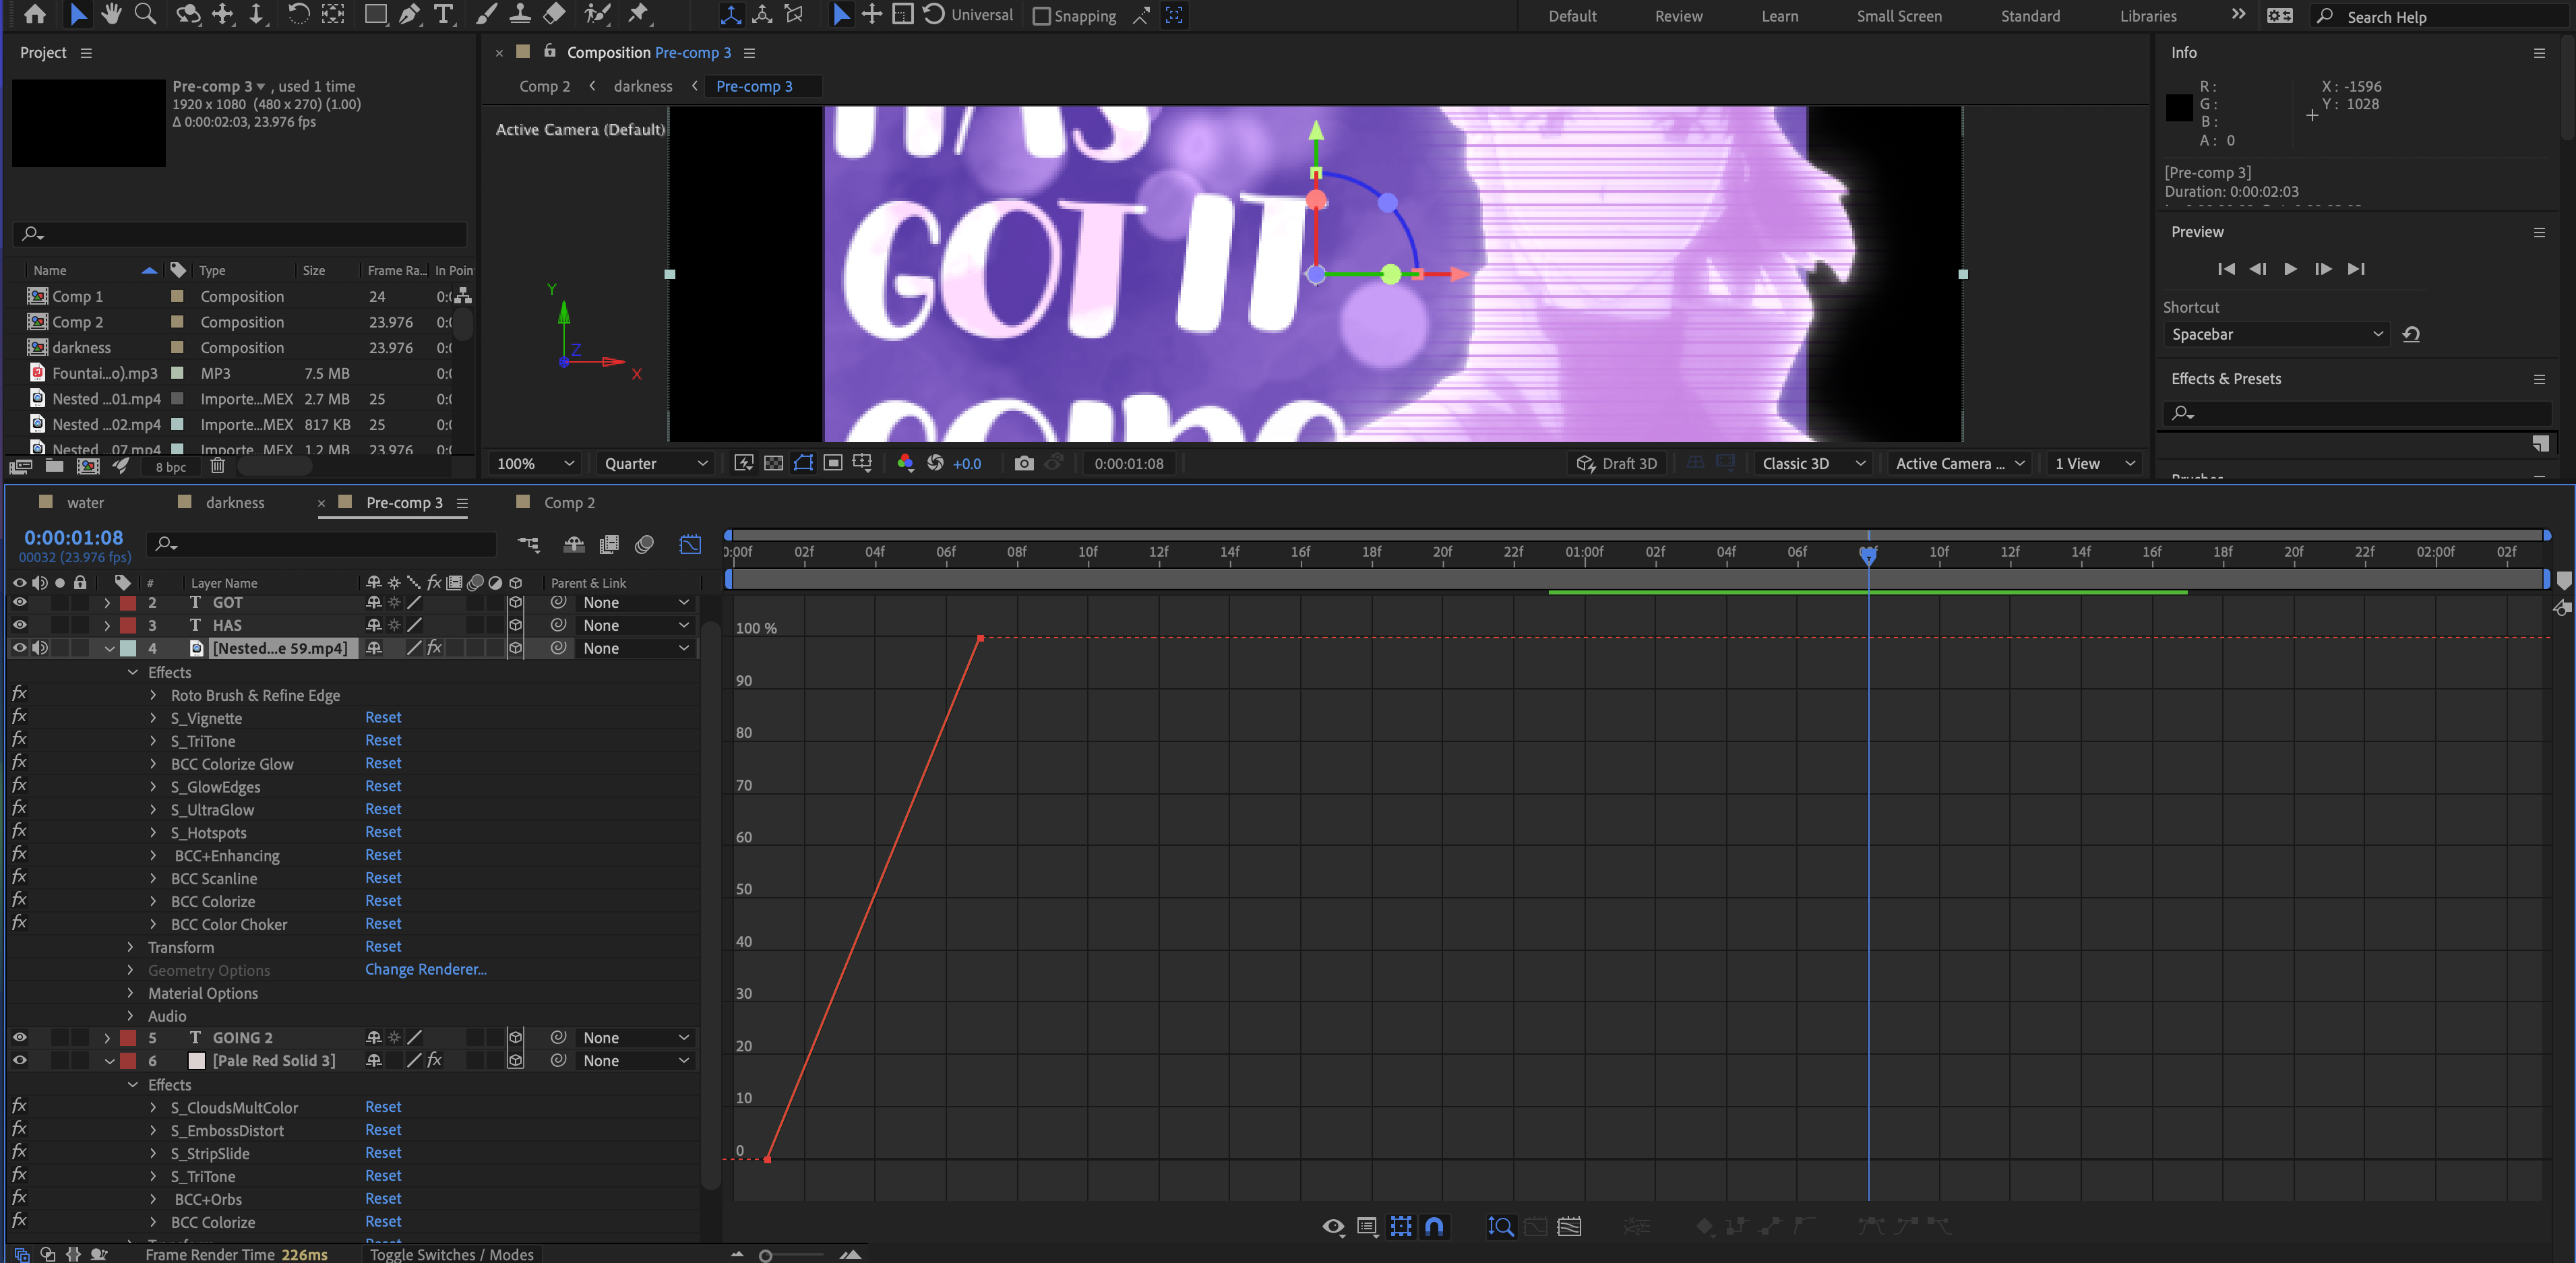This screenshot has height=1263, width=2576.
Task: Mute audio on the Nested 59.mp4 layer
Action: click(40, 648)
